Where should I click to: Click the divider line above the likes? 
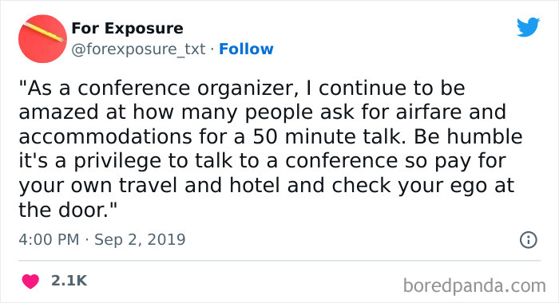click(x=279, y=261)
